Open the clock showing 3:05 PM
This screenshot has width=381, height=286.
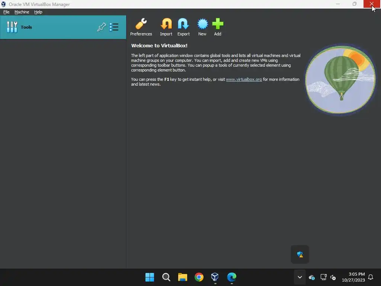tap(353, 277)
